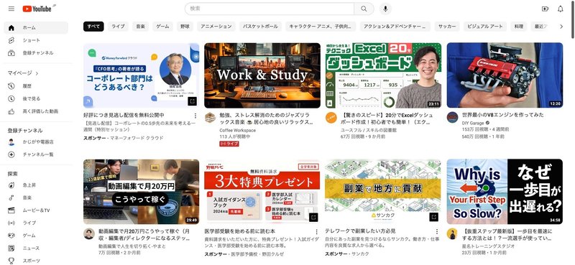Start voice search with microphone icon
This screenshot has width=575, height=265.
tap(385, 9)
